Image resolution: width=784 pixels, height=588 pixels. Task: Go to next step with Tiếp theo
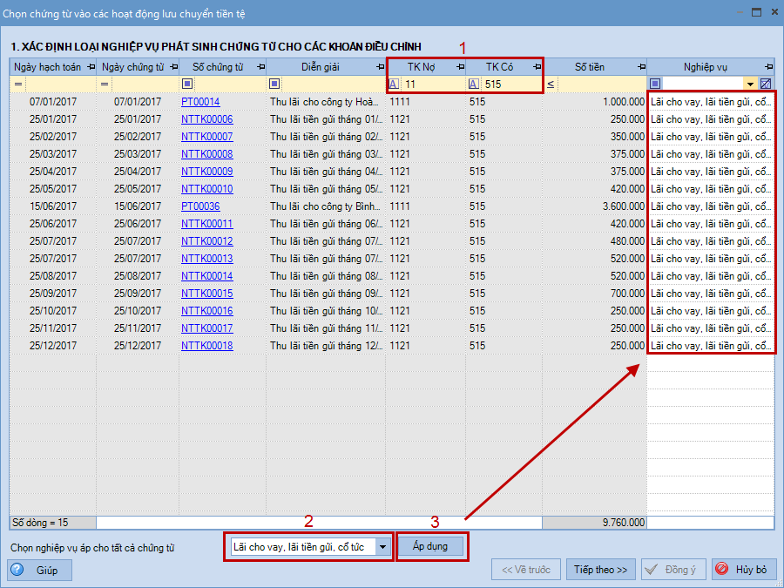[600, 570]
